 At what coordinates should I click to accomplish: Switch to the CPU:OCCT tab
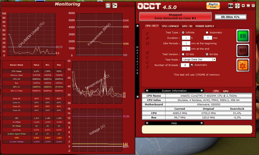coord(152,26)
